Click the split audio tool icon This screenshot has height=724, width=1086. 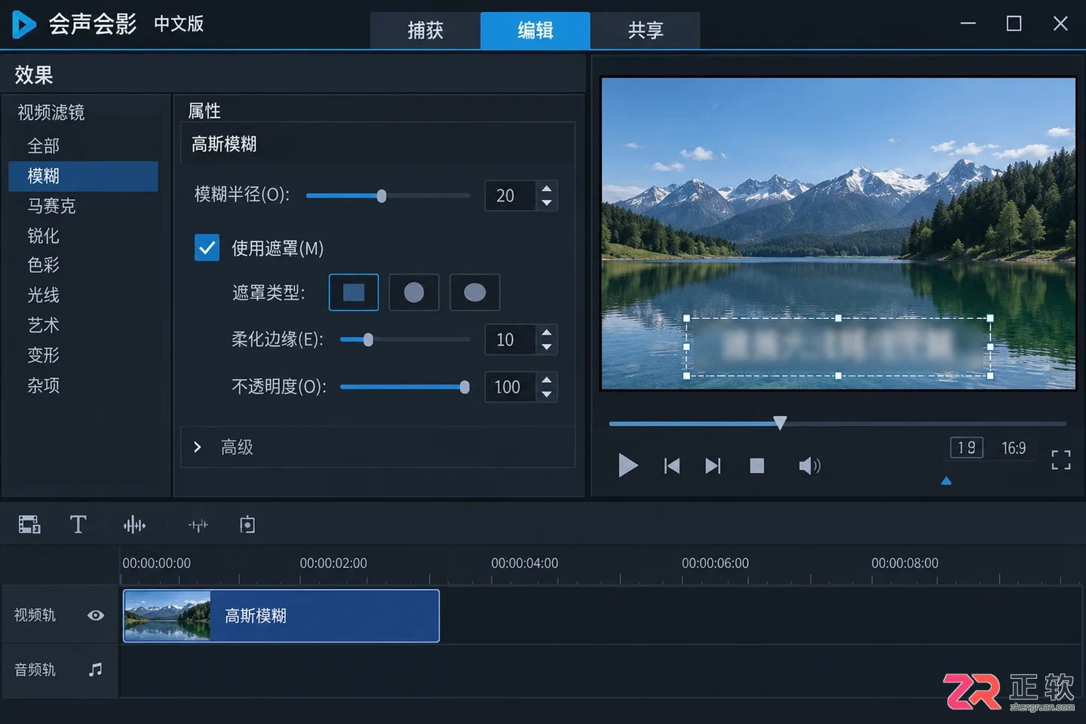pos(198,525)
